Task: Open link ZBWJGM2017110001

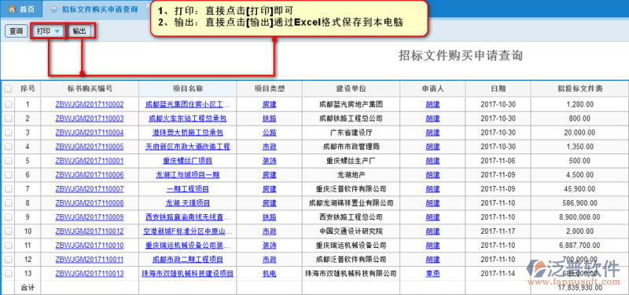Action: pos(90,161)
